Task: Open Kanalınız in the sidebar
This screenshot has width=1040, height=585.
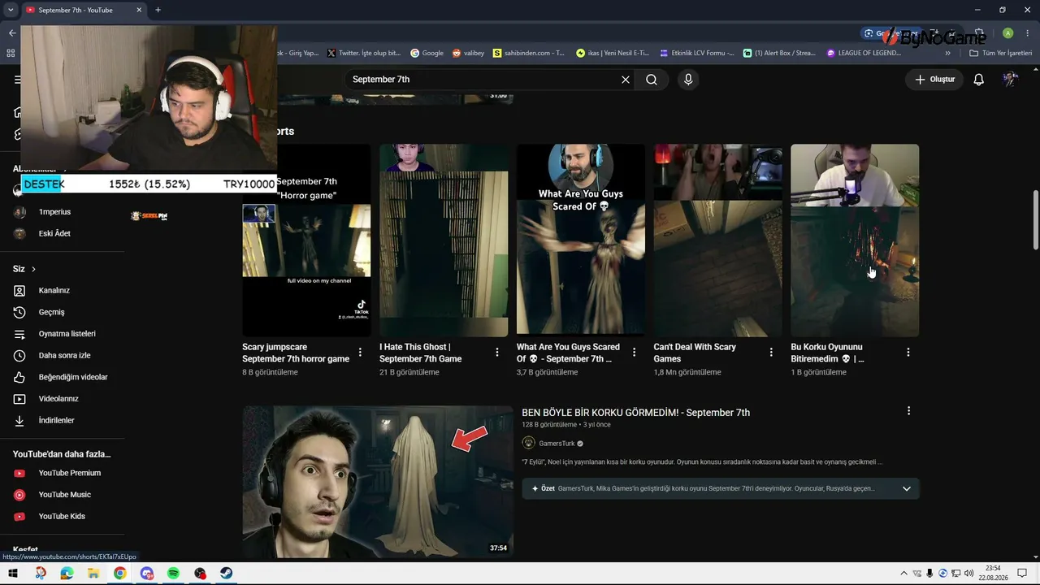Action: (x=54, y=290)
